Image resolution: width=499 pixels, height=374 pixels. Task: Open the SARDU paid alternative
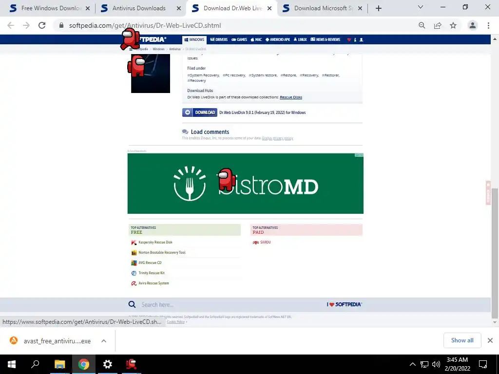click(266, 243)
